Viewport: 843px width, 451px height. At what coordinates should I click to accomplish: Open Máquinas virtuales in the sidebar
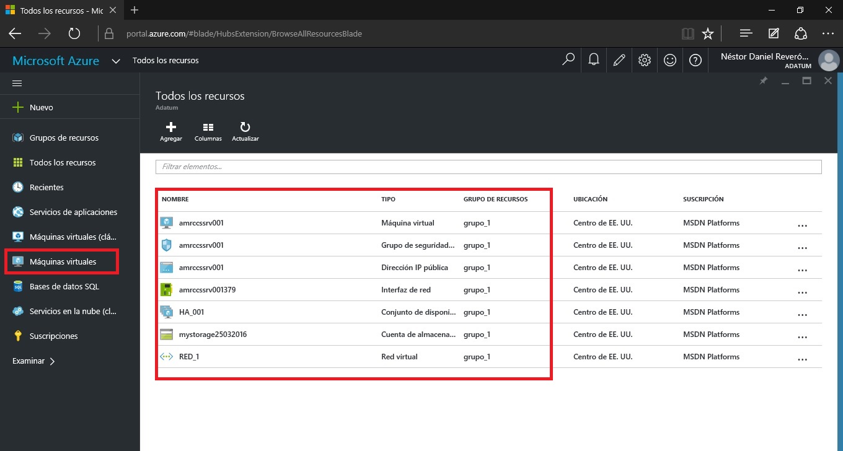coord(63,261)
